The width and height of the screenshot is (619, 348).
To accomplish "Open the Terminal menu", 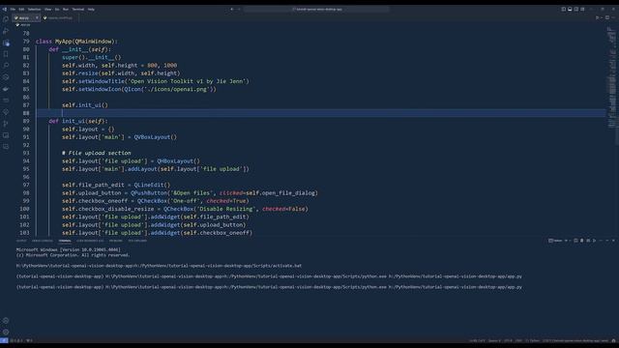I will point(77,9).
